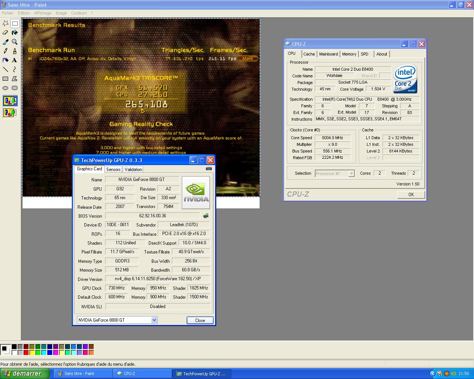Click the foreground/background color indicator box

[x=5, y=349]
